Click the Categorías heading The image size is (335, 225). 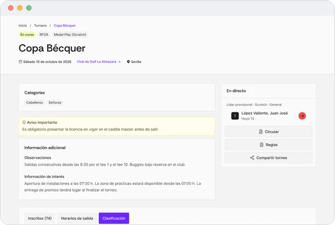click(x=35, y=93)
